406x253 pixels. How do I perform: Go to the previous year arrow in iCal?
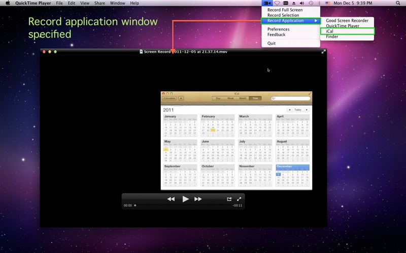click(289, 110)
